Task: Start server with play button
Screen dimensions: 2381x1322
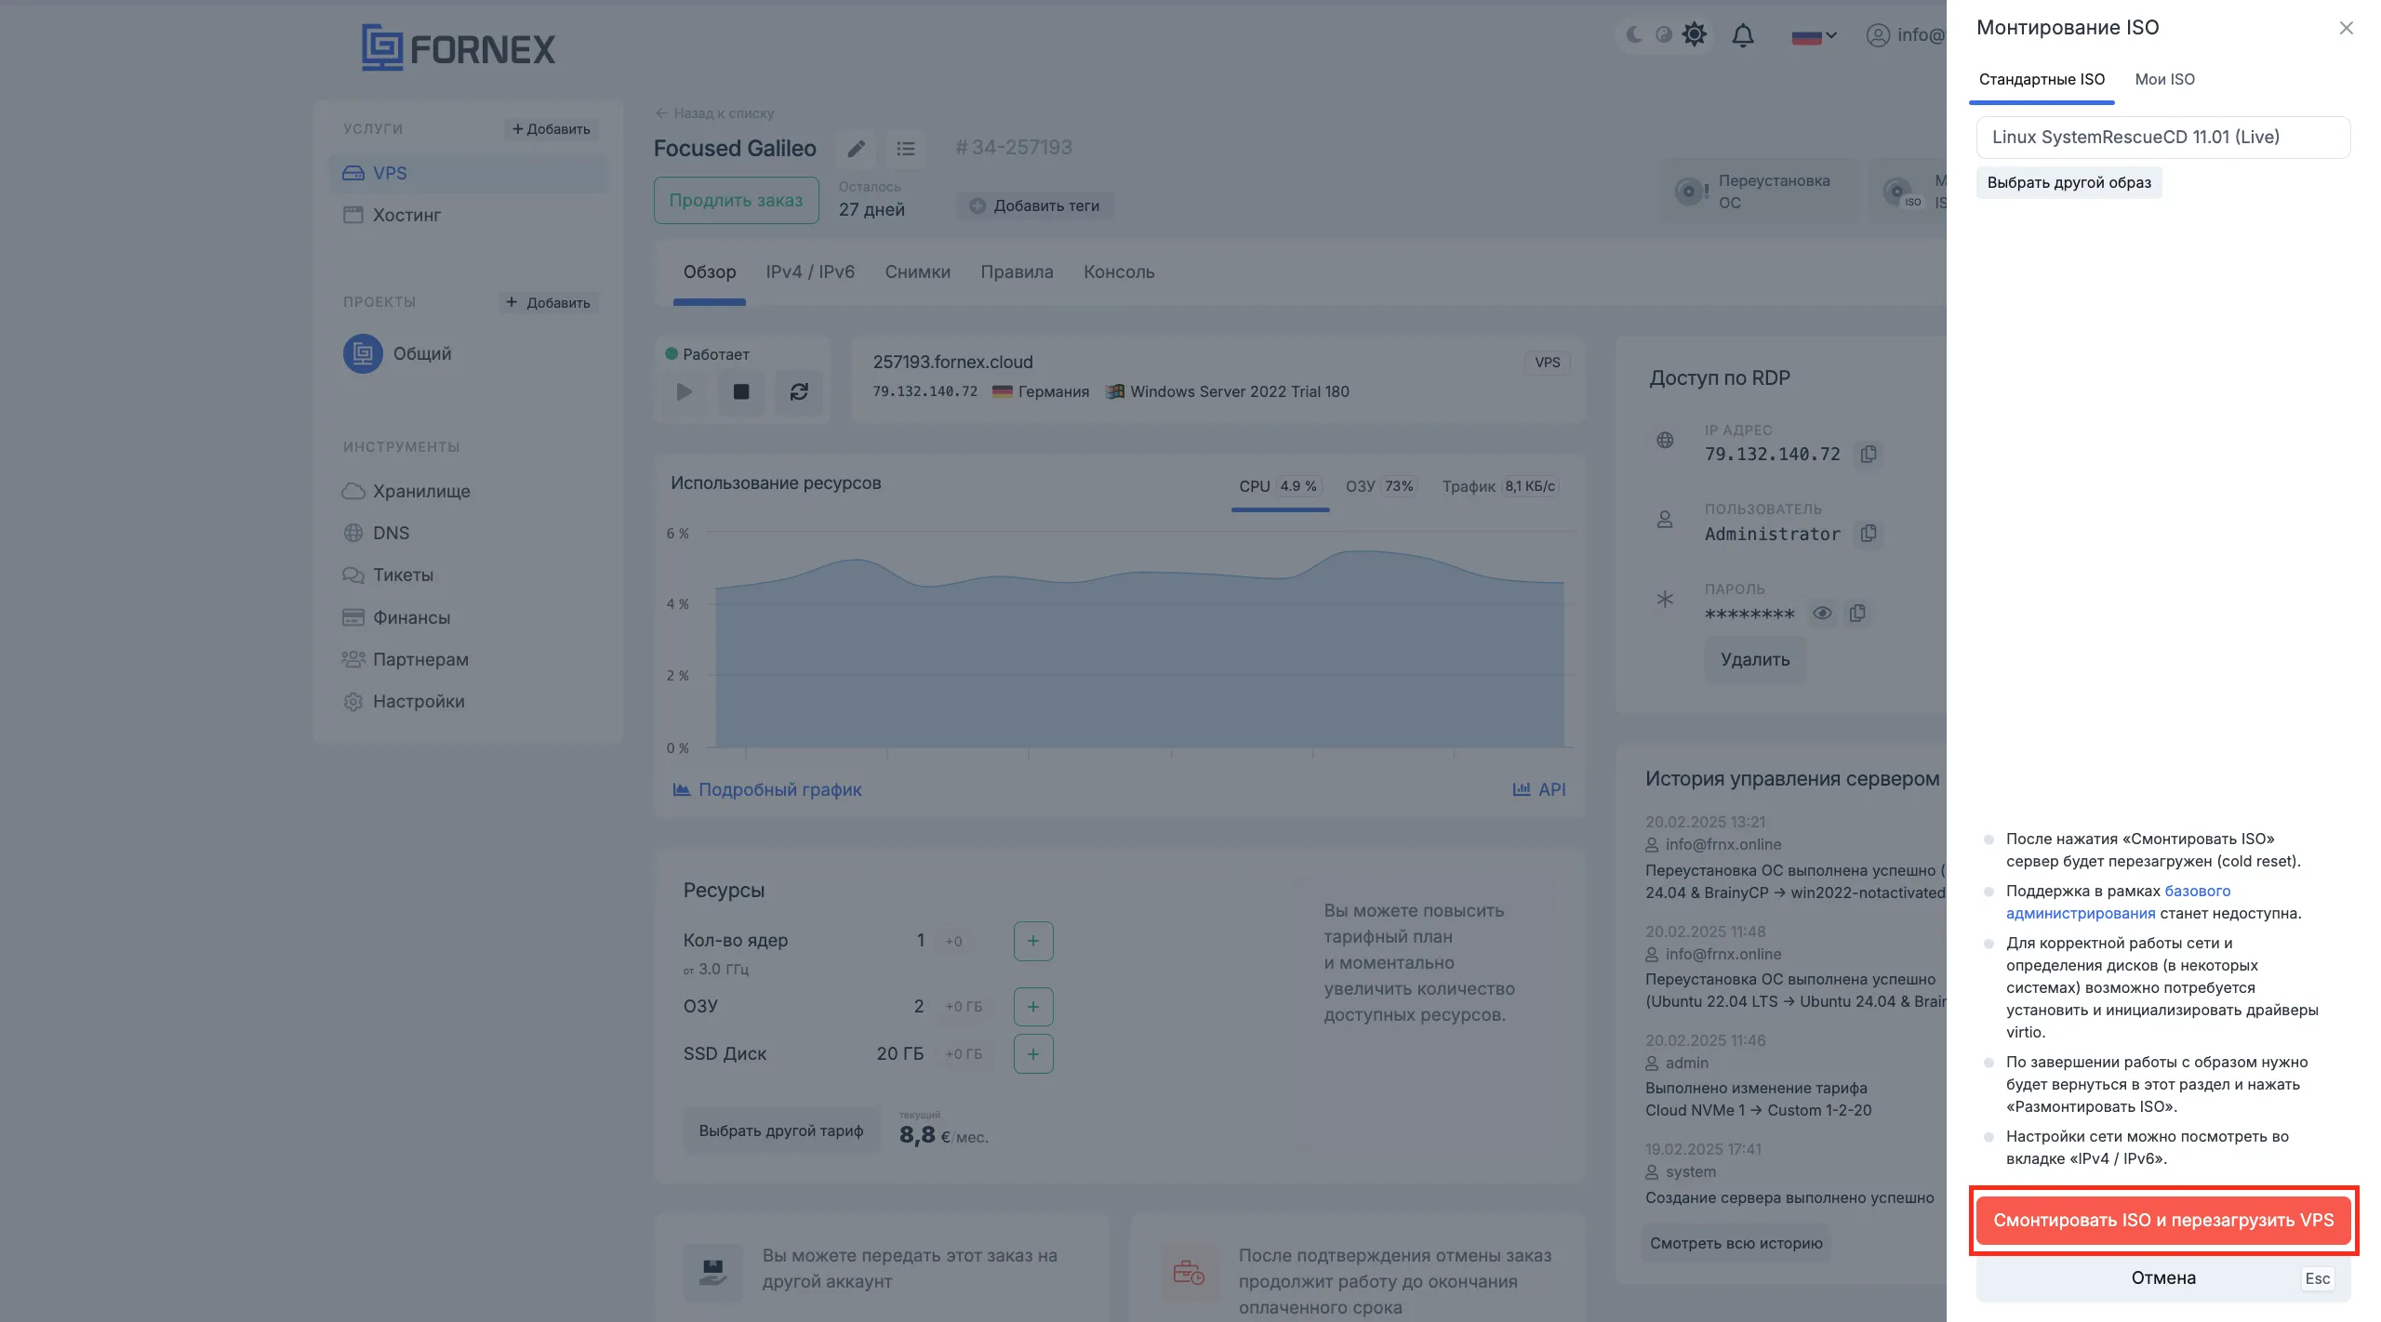Action: coord(685,393)
